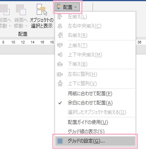Click the 上下に整列(V) distribute icon

pos(60,84)
